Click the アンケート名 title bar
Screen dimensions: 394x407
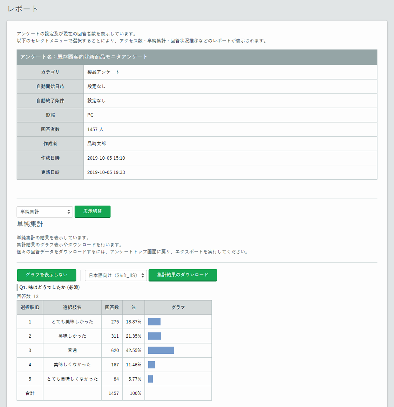click(x=197, y=57)
